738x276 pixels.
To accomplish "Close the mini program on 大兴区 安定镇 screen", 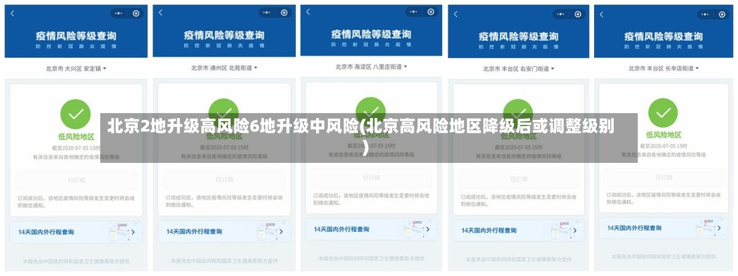I will click(136, 13).
